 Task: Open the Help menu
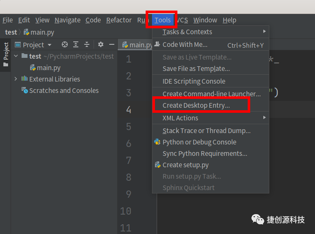pos(229,20)
